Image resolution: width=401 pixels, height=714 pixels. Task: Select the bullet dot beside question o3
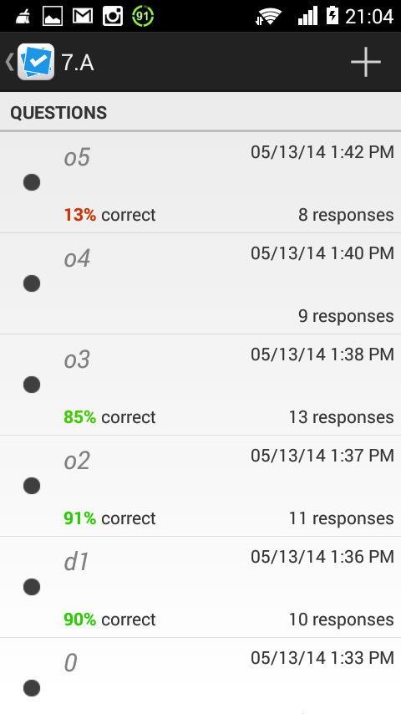(x=32, y=385)
